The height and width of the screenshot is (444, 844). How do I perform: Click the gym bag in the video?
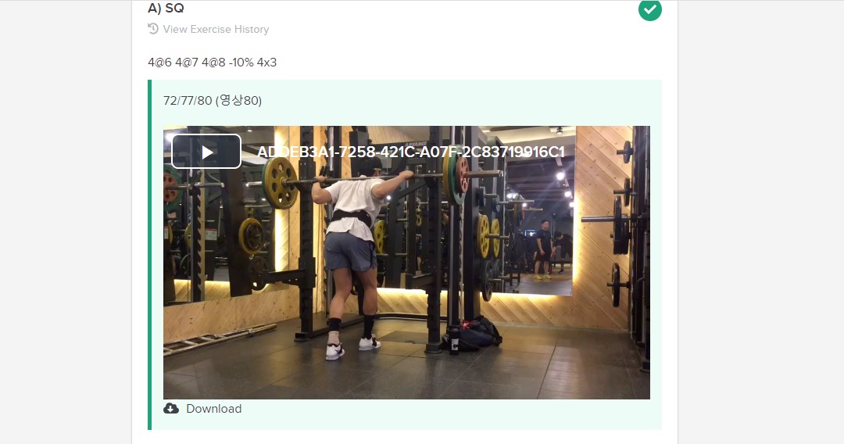[473, 334]
